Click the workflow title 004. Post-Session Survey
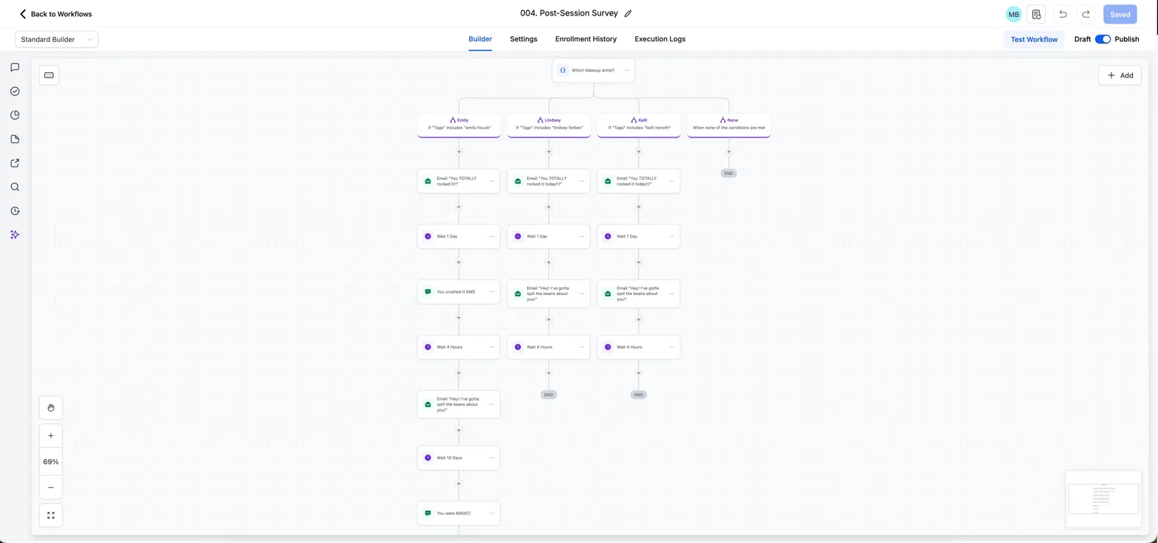Screen dimensions: 1158x543 (569, 13)
